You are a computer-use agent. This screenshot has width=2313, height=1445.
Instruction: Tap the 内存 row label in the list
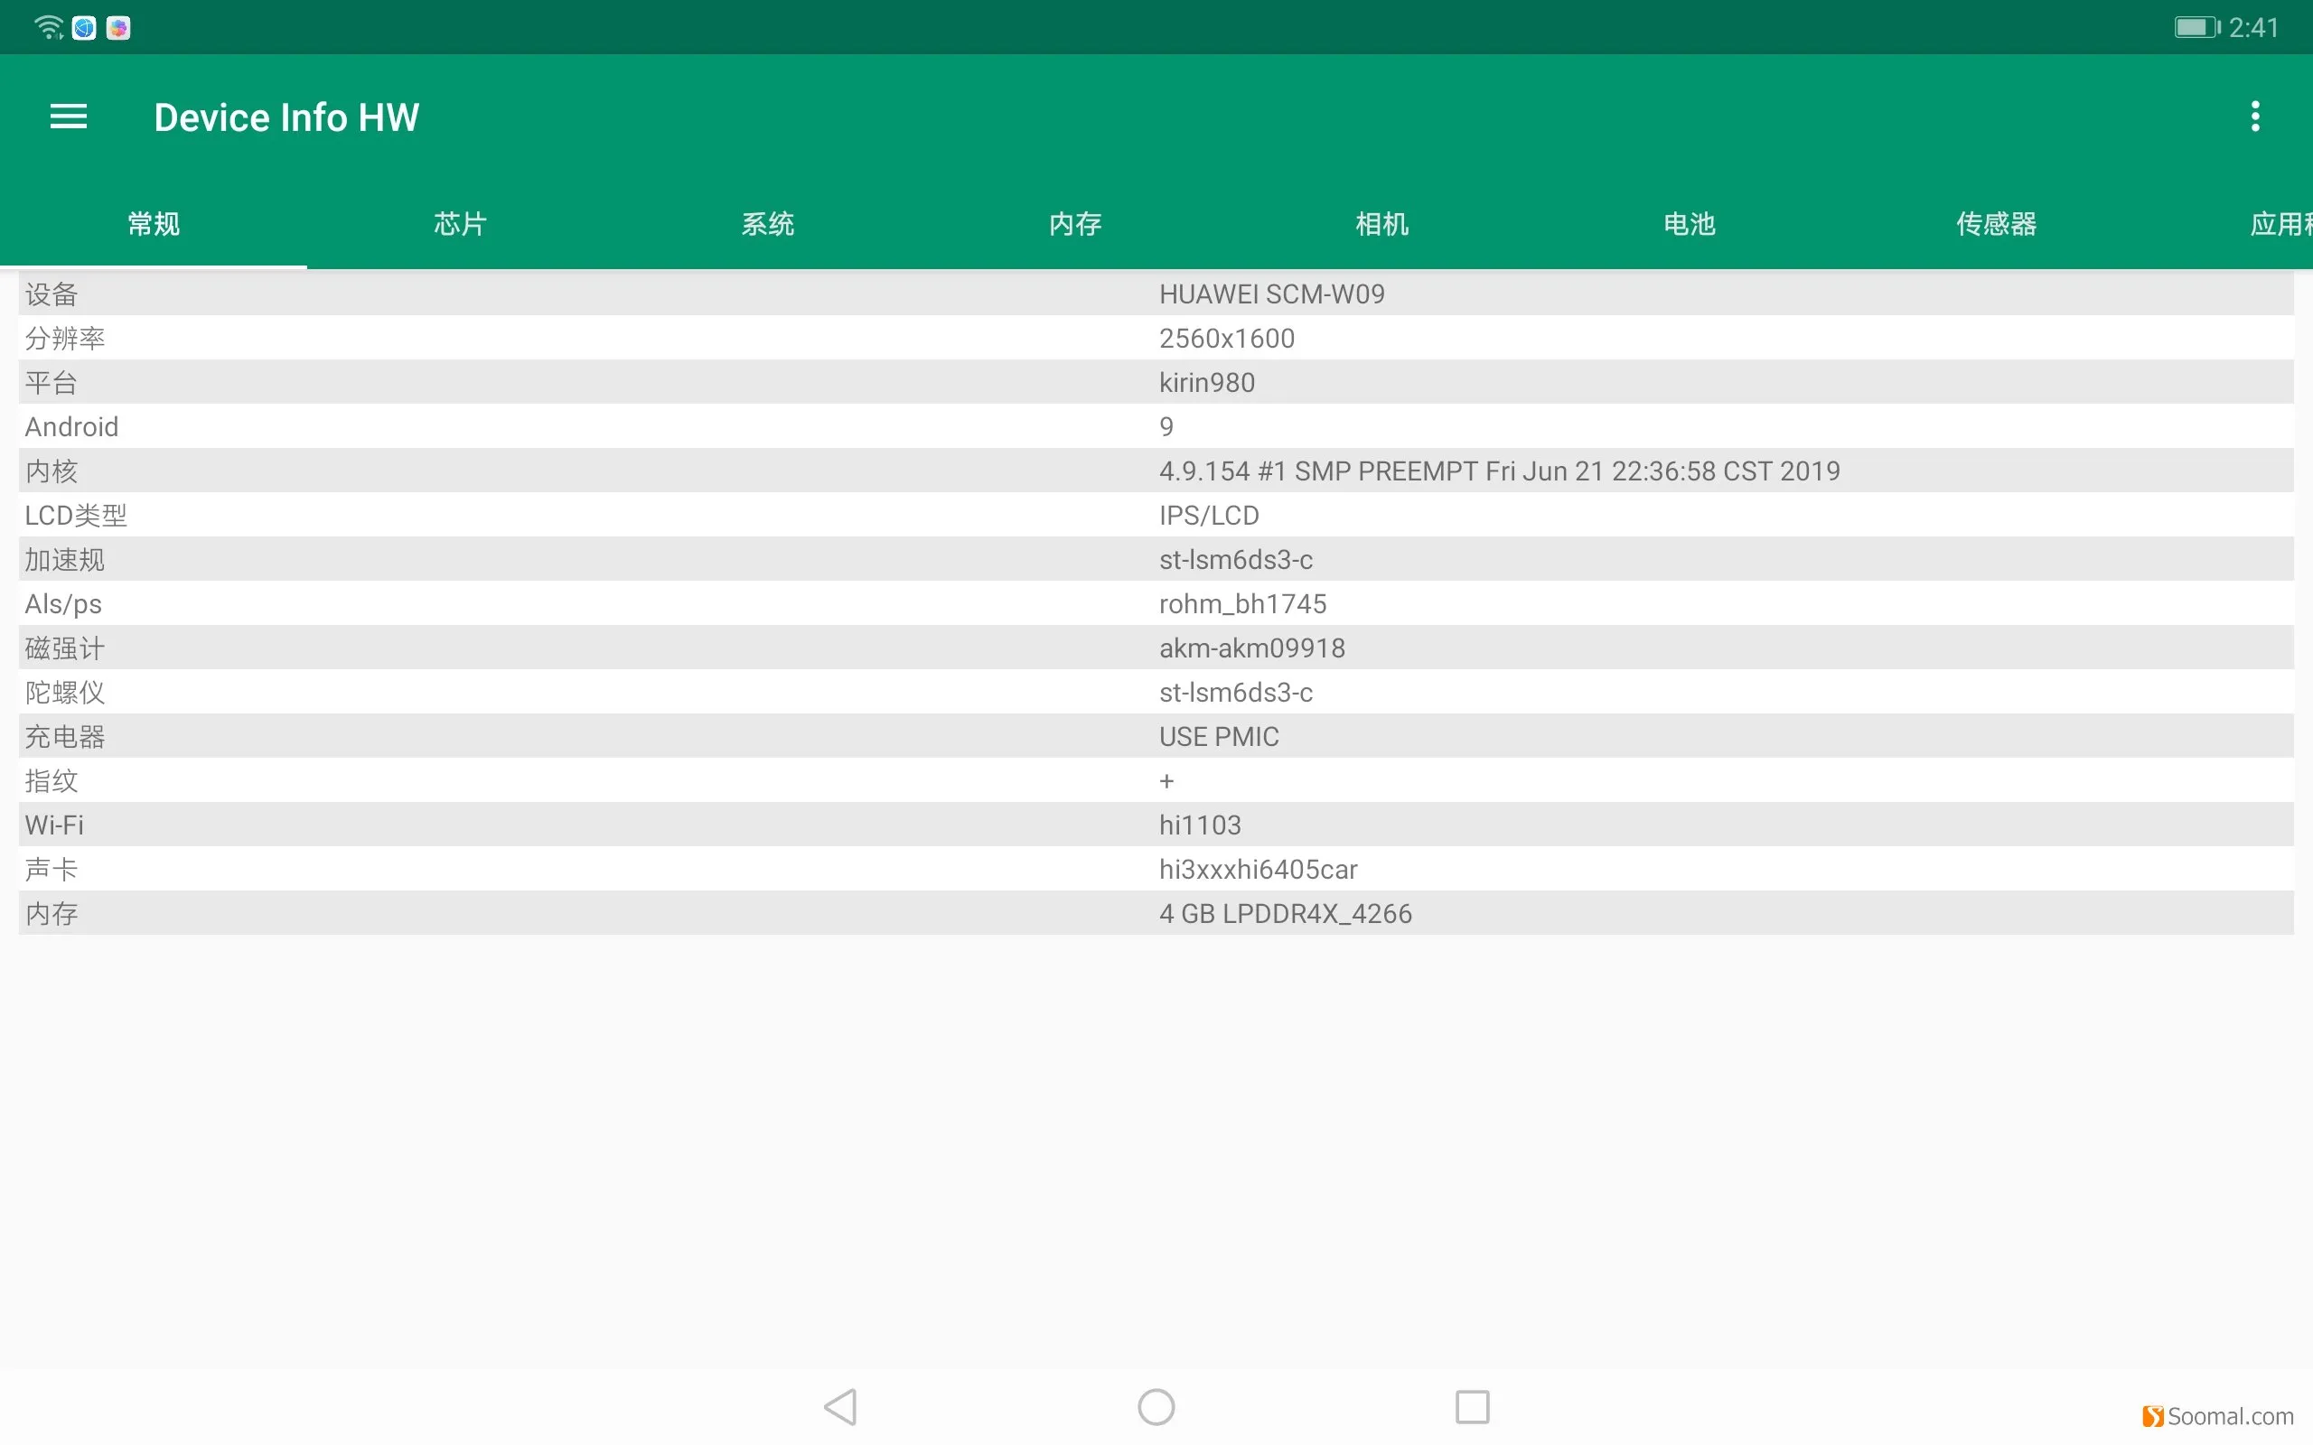[52, 914]
